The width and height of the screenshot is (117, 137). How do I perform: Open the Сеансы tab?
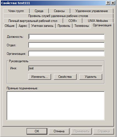pos(59,11)
